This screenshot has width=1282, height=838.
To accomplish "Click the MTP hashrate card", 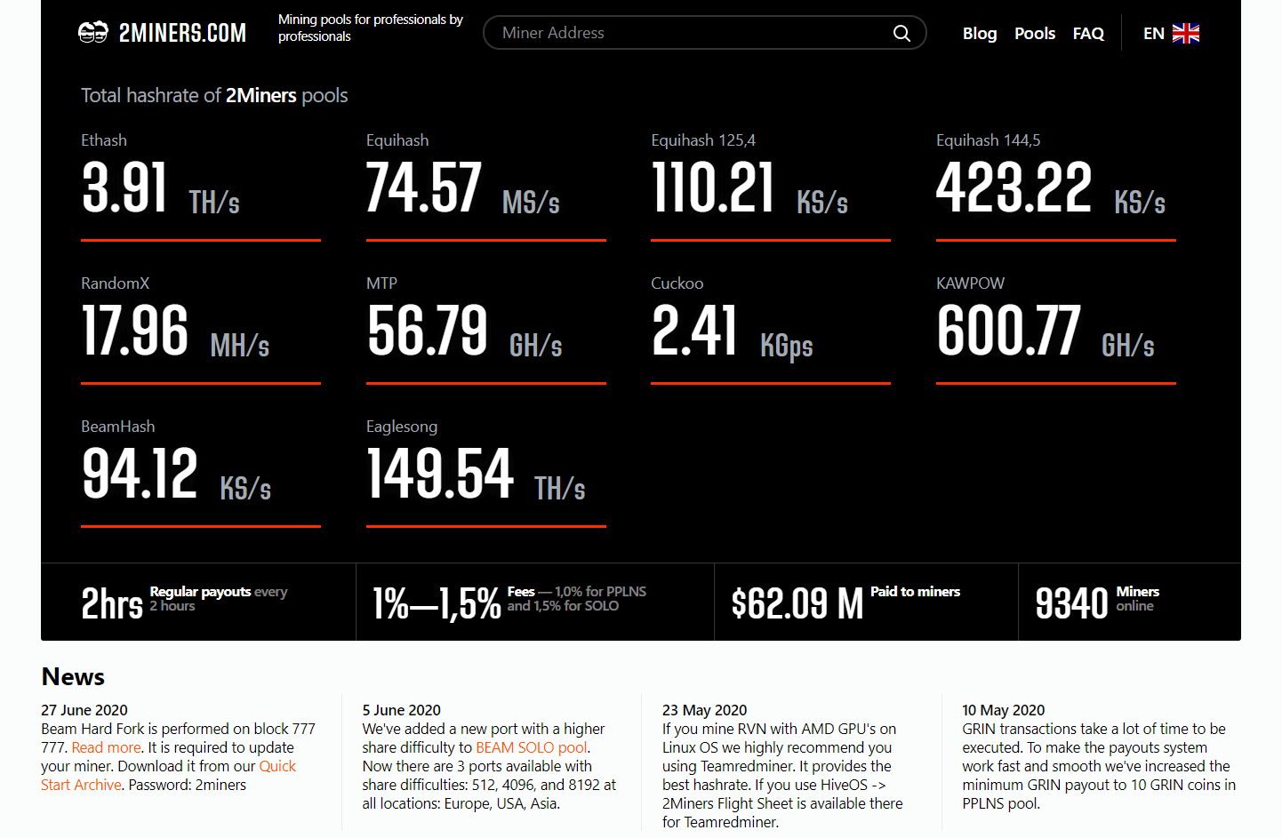I will click(x=485, y=324).
